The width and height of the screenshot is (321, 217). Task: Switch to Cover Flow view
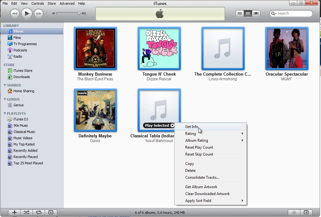[256, 13]
